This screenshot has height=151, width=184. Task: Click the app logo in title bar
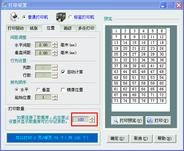click(4, 5)
